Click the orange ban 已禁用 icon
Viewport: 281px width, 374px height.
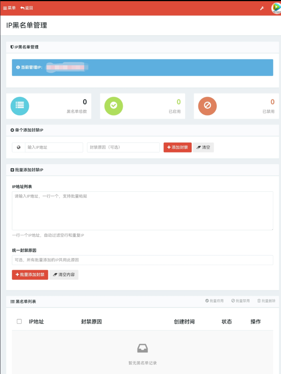pos(208,106)
